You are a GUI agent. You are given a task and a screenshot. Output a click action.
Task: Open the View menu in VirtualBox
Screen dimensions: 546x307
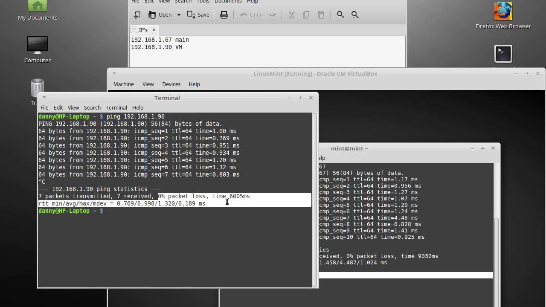coord(148,84)
